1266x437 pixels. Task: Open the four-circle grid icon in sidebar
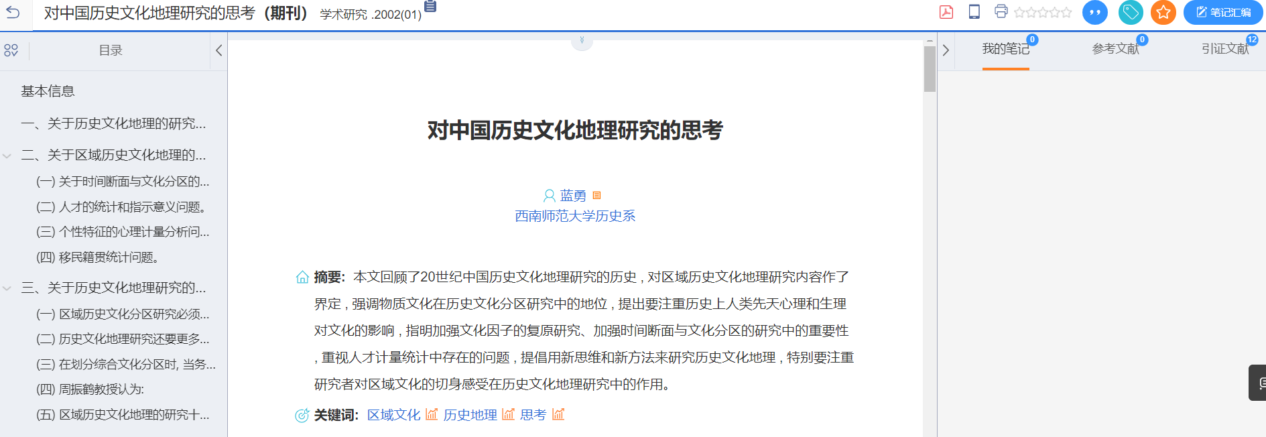[x=11, y=50]
